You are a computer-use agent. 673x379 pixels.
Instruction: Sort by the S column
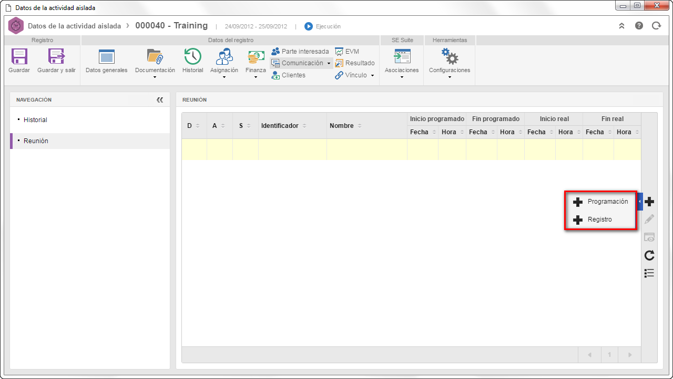[x=245, y=126]
